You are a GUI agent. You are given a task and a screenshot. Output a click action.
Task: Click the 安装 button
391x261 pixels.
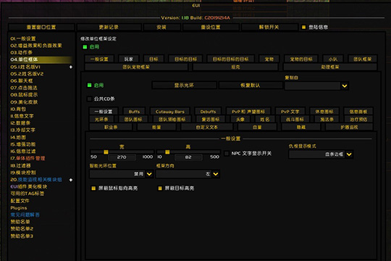point(161,27)
